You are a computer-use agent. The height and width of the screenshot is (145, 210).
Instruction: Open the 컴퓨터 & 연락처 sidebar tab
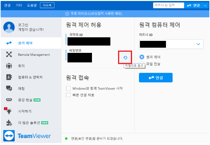coord(31,77)
